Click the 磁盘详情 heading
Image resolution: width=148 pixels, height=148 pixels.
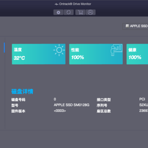pos(22,91)
